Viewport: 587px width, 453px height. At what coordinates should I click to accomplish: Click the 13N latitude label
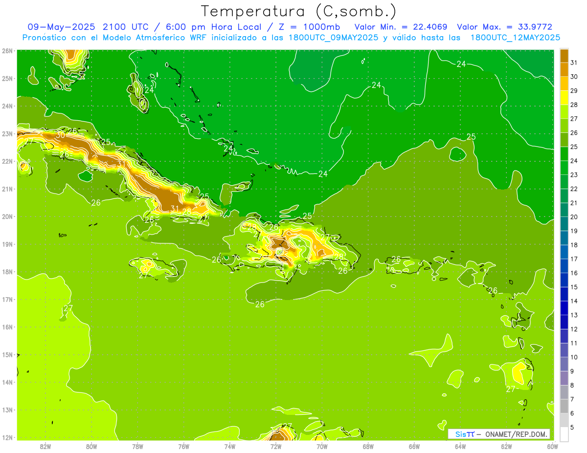(x=7, y=410)
